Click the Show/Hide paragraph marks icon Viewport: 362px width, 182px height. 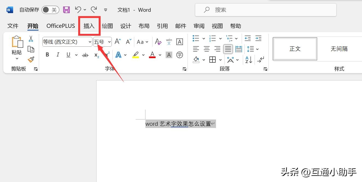pos(261,59)
